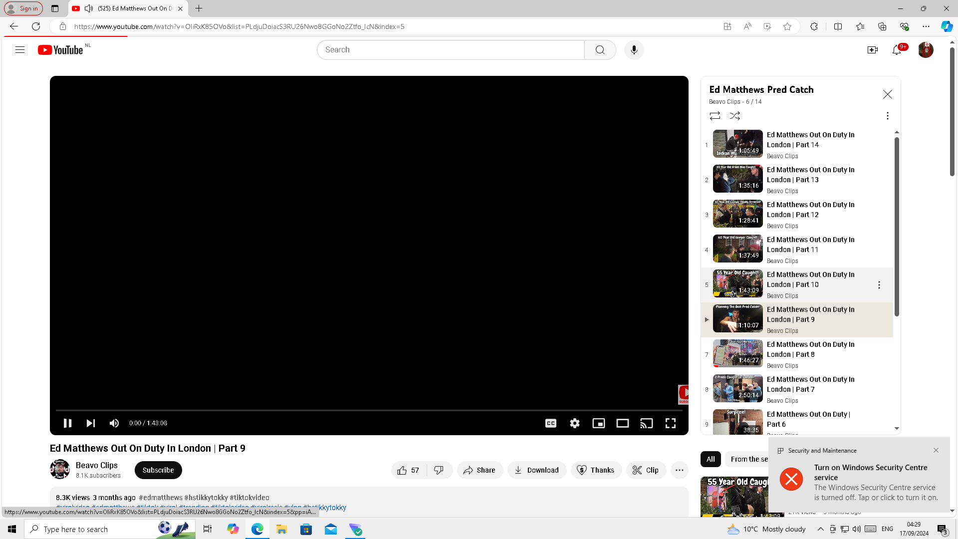Open Edge Copilot sidebar icon
This screenshot has height=539, width=958.
click(x=947, y=26)
